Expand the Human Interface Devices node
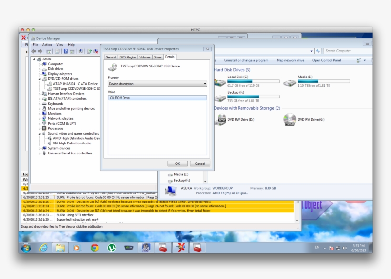The height and width of the screenshot is (279, 391). (40, 94)
